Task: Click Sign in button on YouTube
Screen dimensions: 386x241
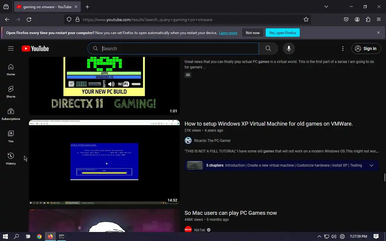Action: tap(366, 49)
